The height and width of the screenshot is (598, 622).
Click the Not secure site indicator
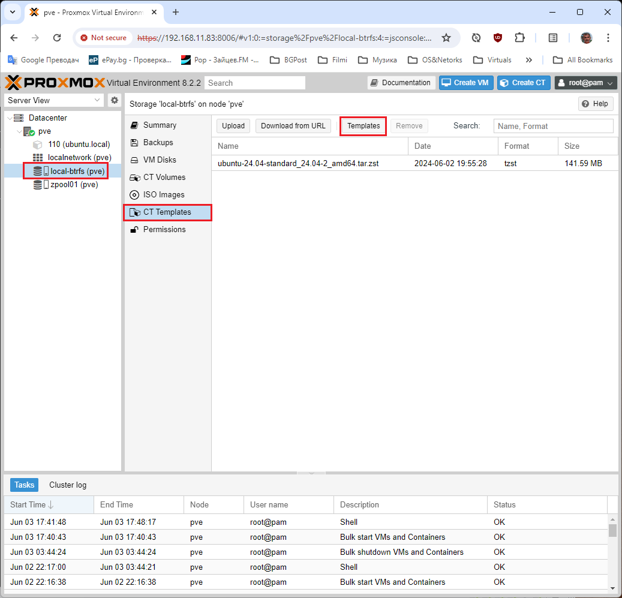[103, 38]
